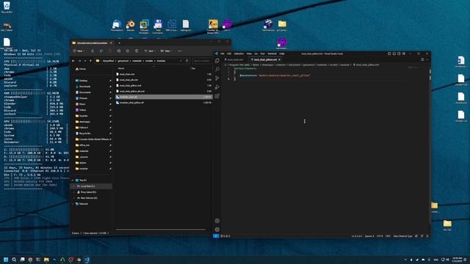The width and height of the screenshot is (470, 264).
Task: Click the Windows Start button
Action: click(6, 260)
